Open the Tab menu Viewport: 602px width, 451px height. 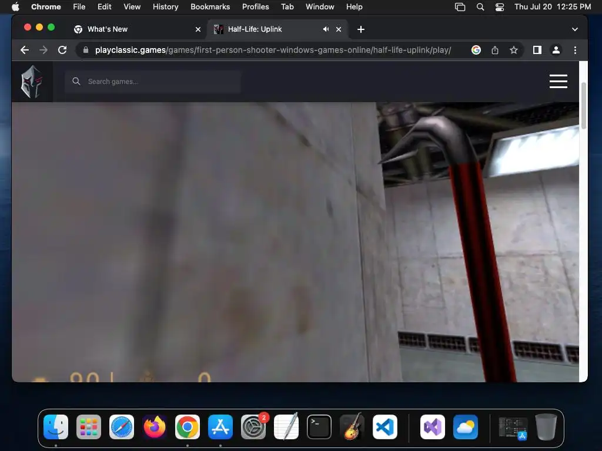pos(287,6)
